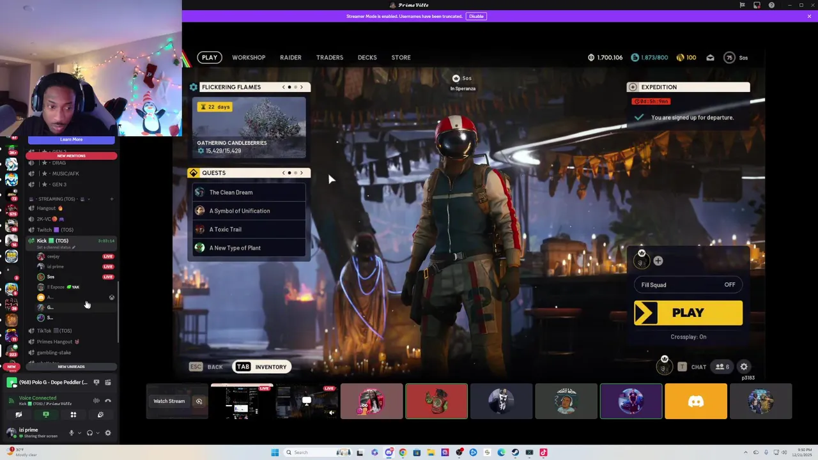Open game settings gear icon

744,367
